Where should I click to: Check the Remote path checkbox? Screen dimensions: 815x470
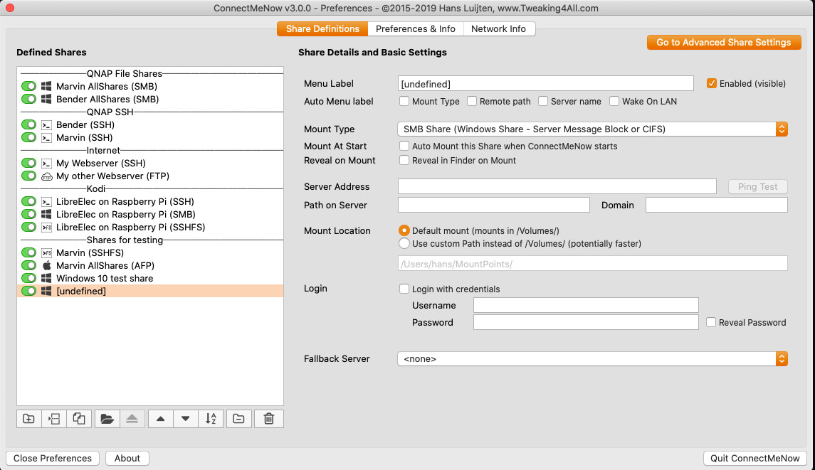click(471, 101)
